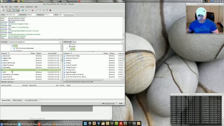Disconnect from the current server
224x126 pixels.
coord(33,10)
